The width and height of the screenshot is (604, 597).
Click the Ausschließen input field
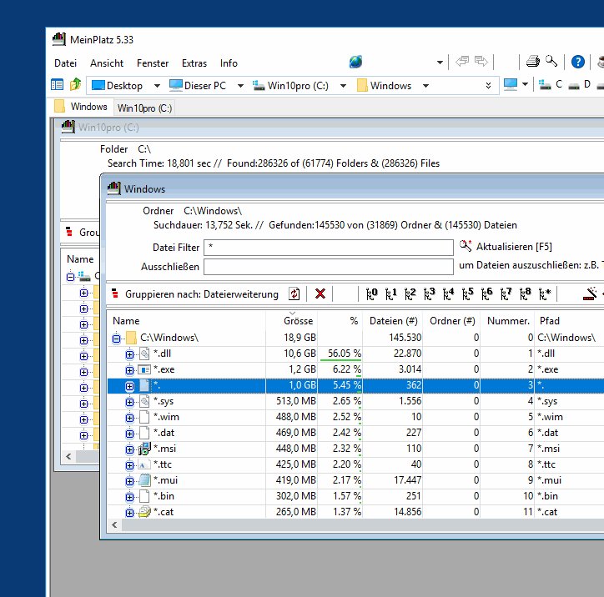[x=329, y=267]
